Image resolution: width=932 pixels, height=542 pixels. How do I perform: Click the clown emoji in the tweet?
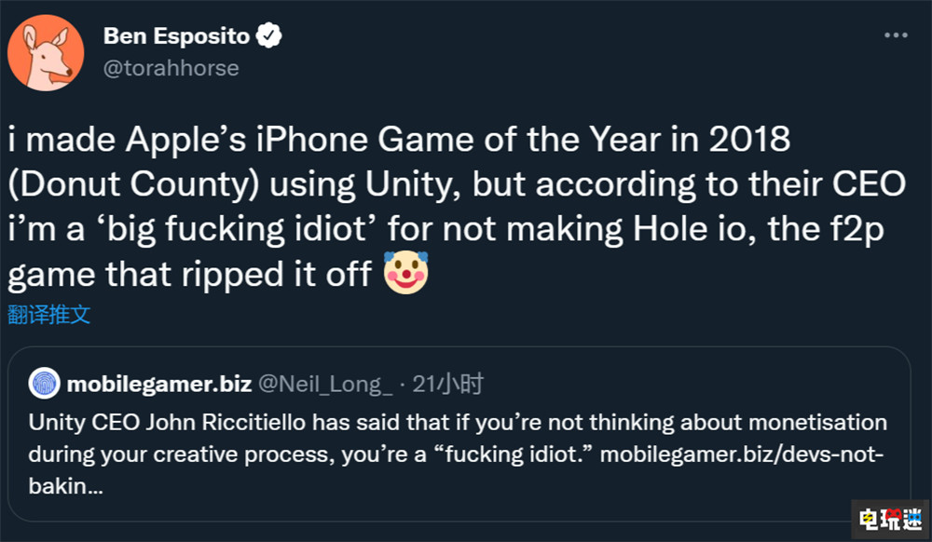coord(404,274)
